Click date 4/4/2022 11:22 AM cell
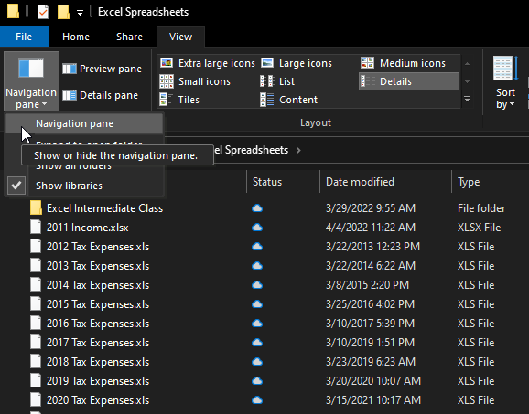 point(371,228)
